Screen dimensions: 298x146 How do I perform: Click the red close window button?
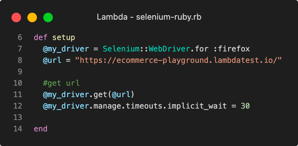click(16, 17)
